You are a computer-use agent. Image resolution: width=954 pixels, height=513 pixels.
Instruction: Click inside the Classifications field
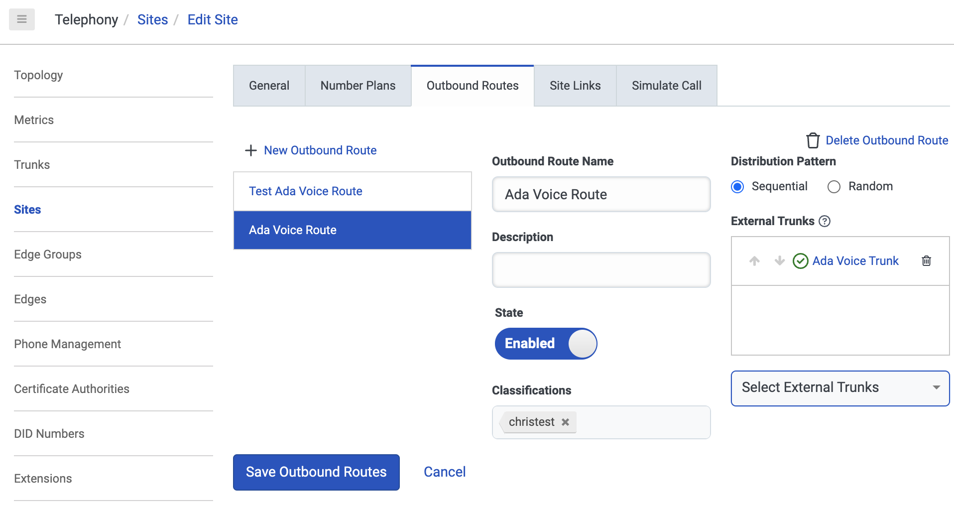[642, 422]
